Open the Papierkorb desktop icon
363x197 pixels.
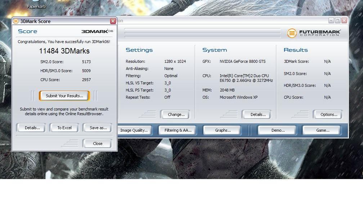coord(36,5)
